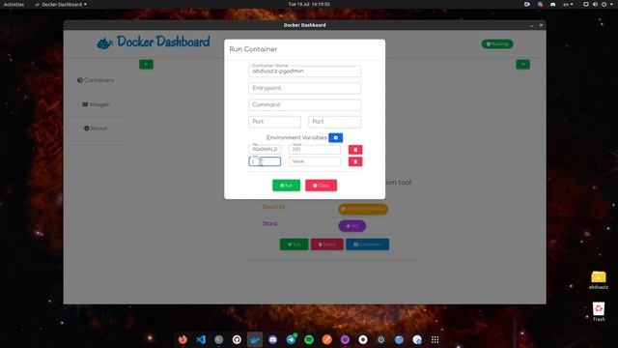This screenshot has height=348, width=618.
Task: Delete the empty environment variable row
Action: [x=355, y=161]
